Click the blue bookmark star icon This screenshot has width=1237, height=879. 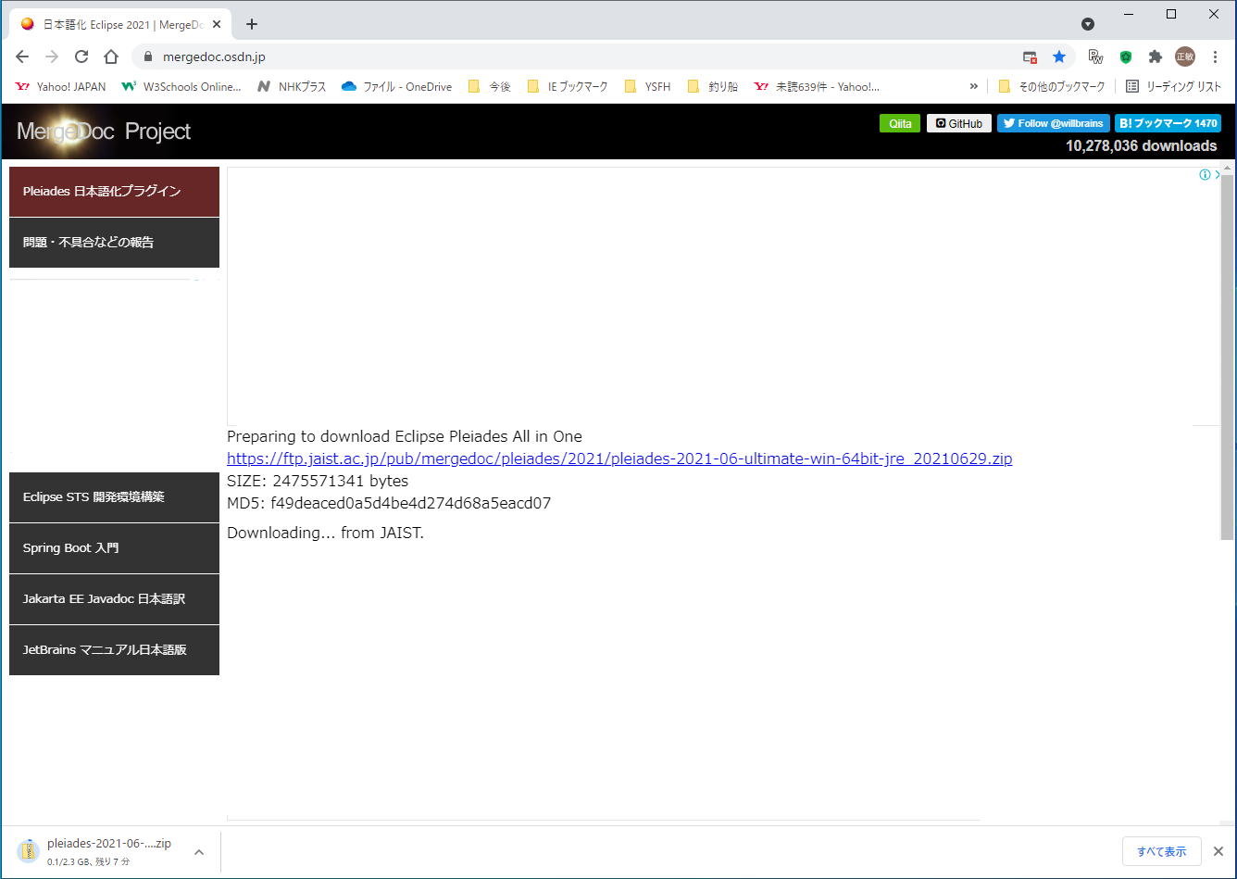click(x=1059, y=57)
